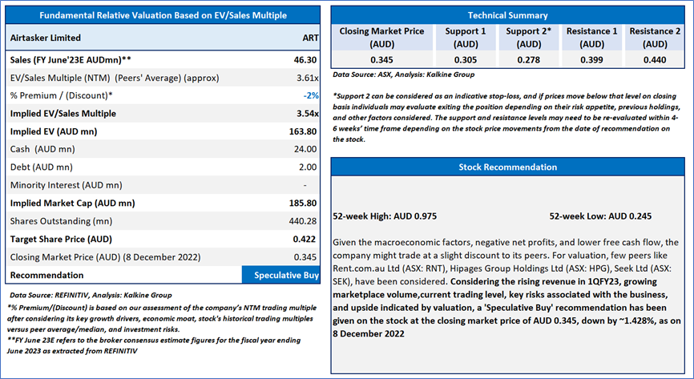Image resolution: width=694 pixels, height=379 pixels.
Task: Select the Implied EV value 163.80
Action: pos(303,131)
